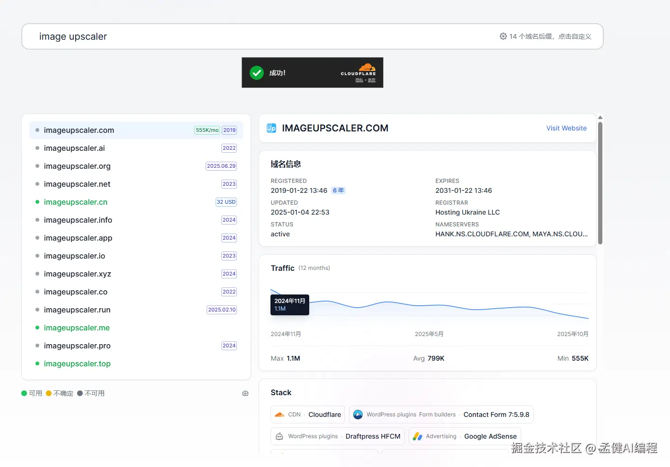Click the camera screenshot icon below the list
This screenshot has width=670, height=467.
coord(245,393)
